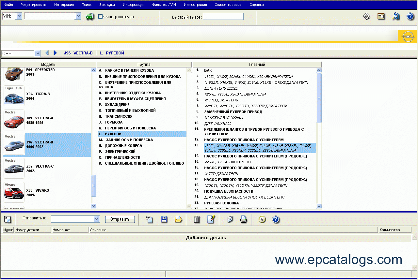The width and height of the screenshot is (418, 280).
Task: Click the printer icon
Action: 244,219
